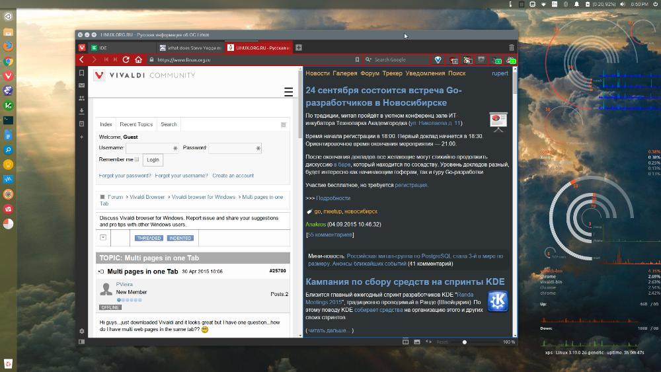The height and width of the screenshot is (372, 661).
Task: Click the KDE logo thumbnail
Action: coord(498,301)
